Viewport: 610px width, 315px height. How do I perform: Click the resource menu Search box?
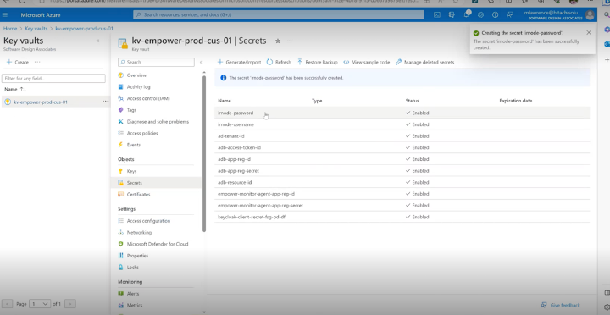(156, 62)
